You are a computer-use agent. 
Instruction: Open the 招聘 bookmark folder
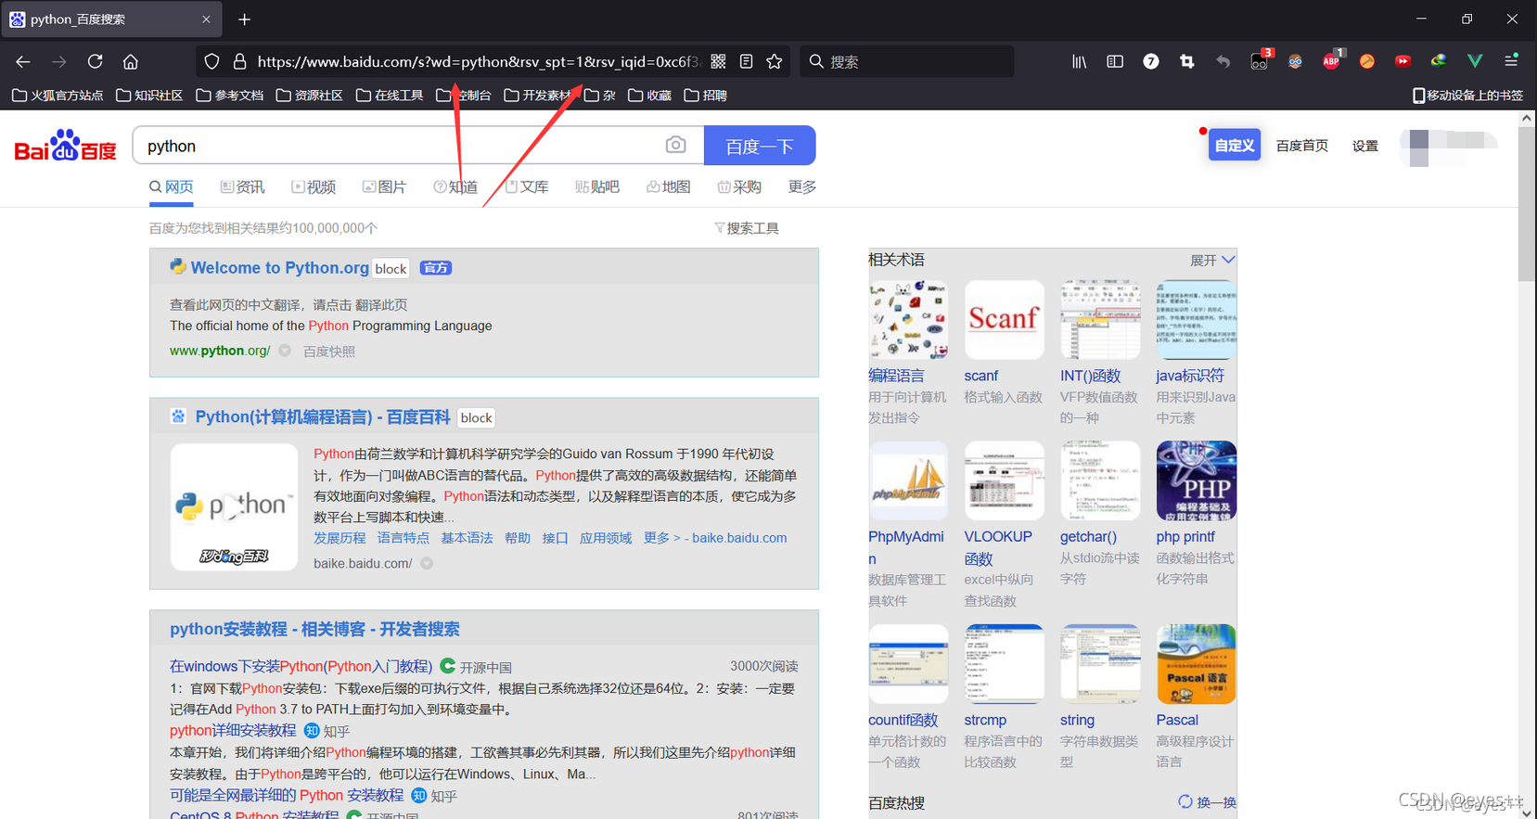(706, 96)
